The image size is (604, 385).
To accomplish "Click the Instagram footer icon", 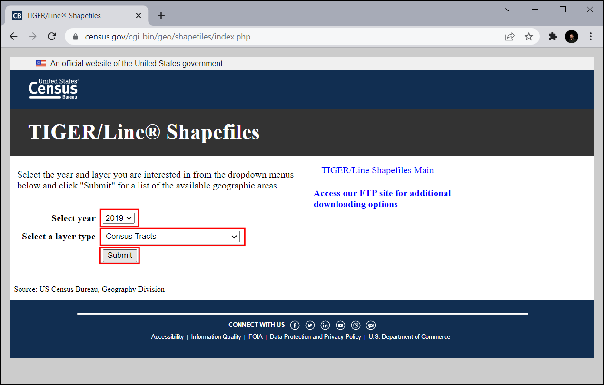I will coord(356,325).
